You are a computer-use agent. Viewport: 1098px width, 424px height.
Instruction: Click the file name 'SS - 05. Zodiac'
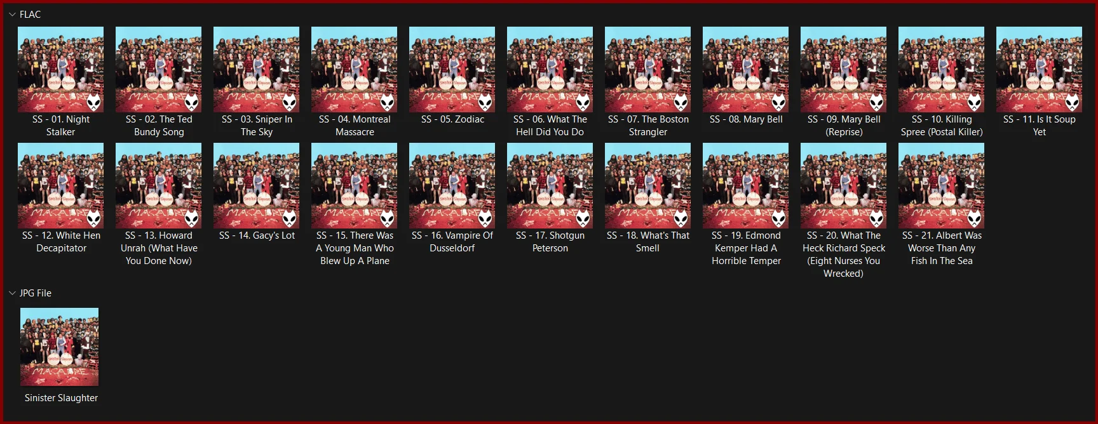452,119
